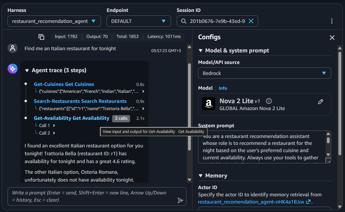This screenshot has width=345, height=212.
Task: Click the Output: 70 token stat
Action: coord(97,37)
